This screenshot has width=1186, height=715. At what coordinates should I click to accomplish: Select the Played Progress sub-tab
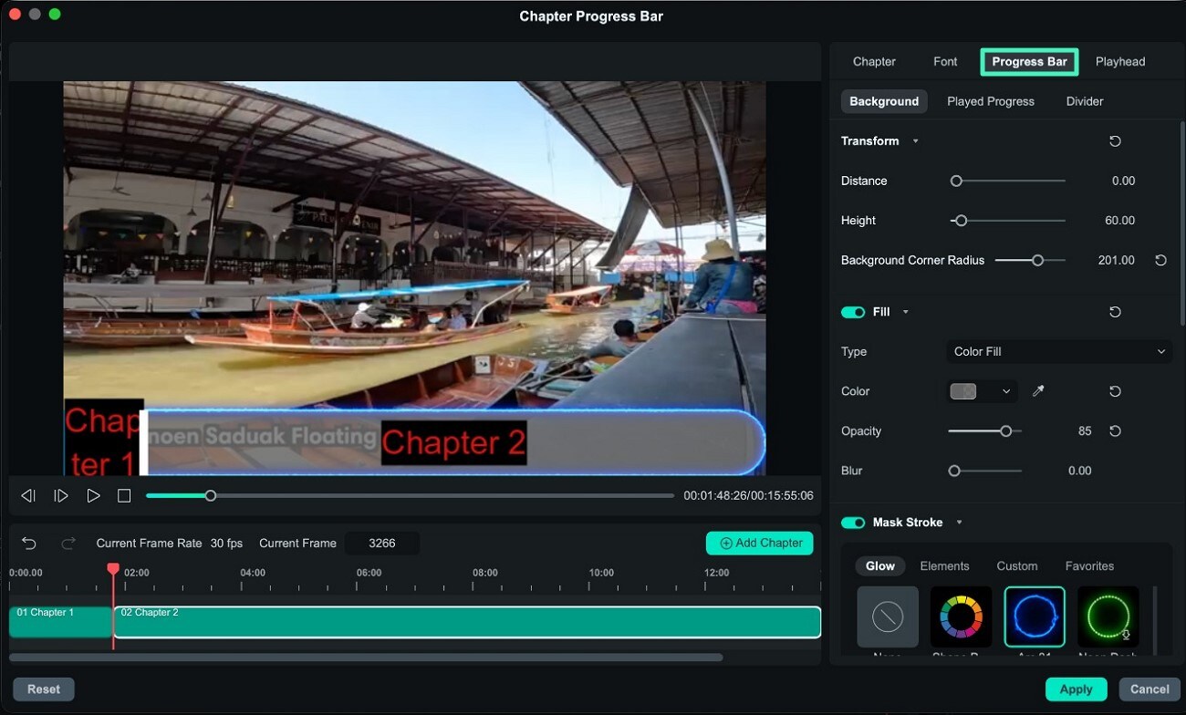coord(991,101)
